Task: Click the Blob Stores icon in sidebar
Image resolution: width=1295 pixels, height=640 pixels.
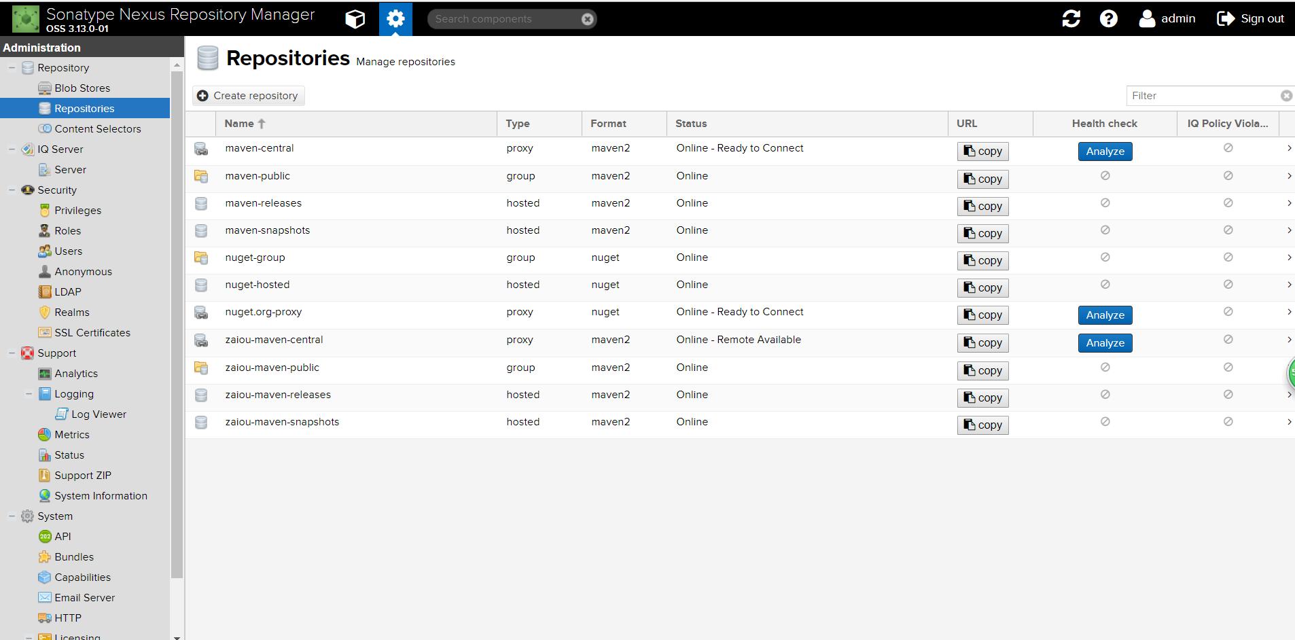Action: tap(45, 88)
